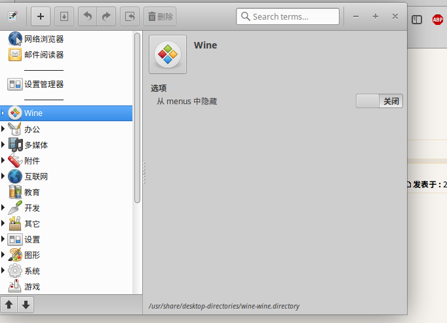Screen dimensions: 447x323
Task: Click the 图形 paint palette icon
Action: 15,255
